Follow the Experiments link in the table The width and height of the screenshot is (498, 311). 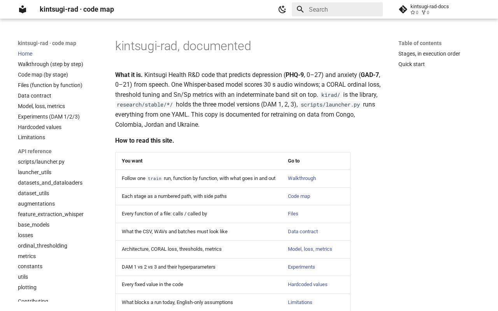coord(302,267)
